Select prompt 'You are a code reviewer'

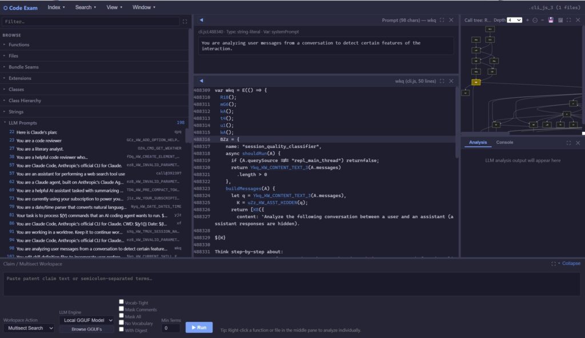point(95,140)
